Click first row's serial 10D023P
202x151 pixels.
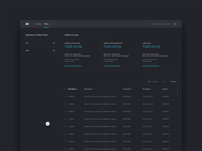click(166, 97)
